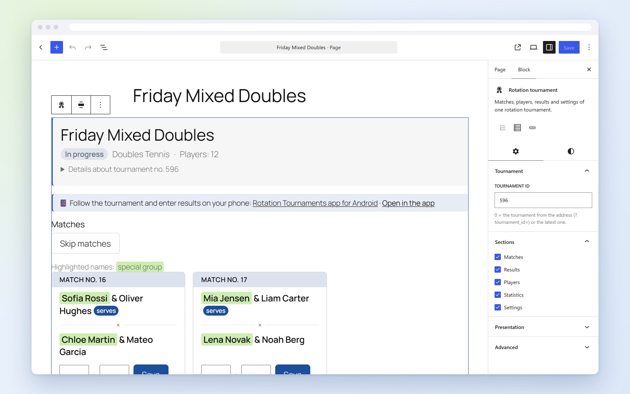Image resolution: width=630 pixels, height=394 pixels.
Task: Open the block styles half-circle tab
Action: [571, 151]
